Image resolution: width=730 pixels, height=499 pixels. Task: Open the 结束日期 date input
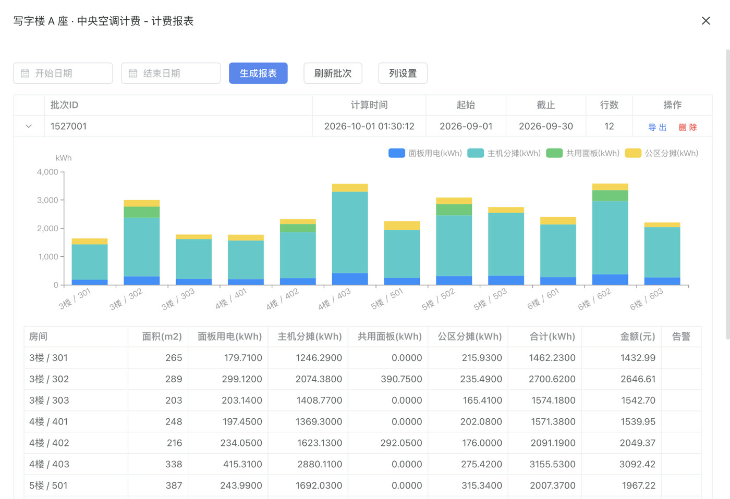tap(171, 73)
